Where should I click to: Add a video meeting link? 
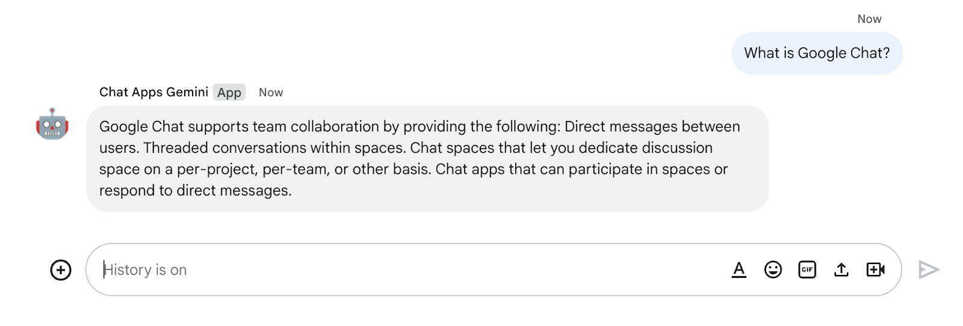875,270
